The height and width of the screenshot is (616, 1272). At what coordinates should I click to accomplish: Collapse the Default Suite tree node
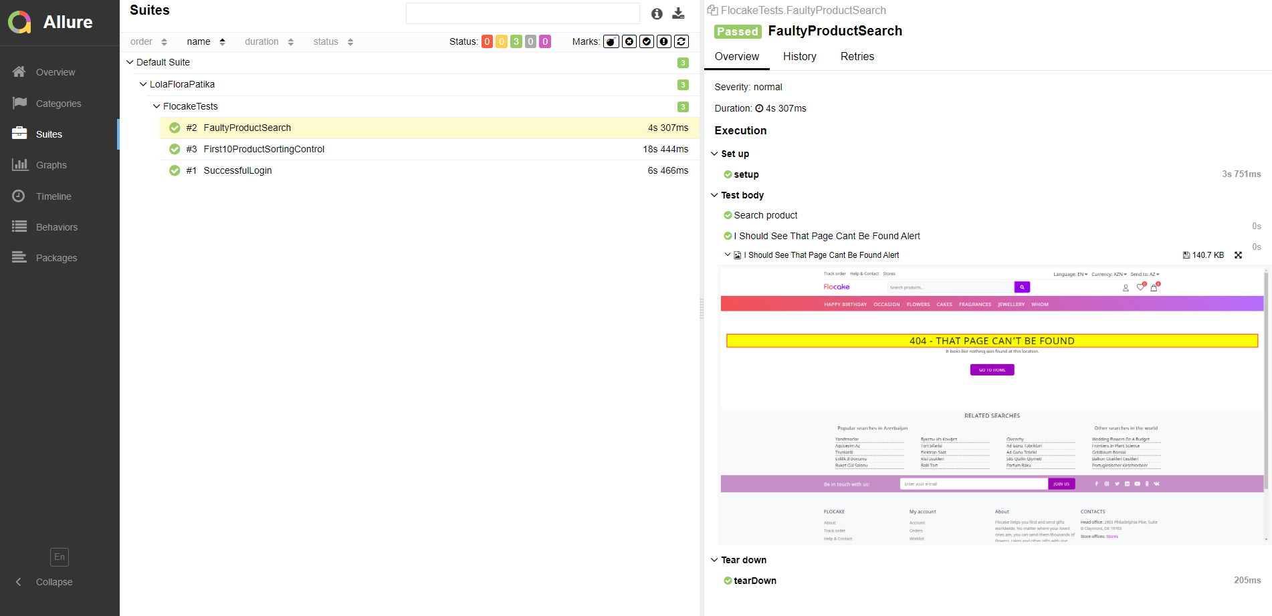pyautogui.click(x=130, y=62)
